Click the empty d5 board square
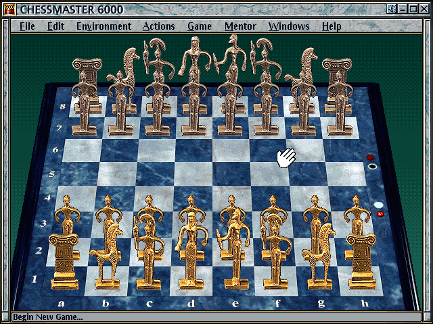 (x=193, y=173)
